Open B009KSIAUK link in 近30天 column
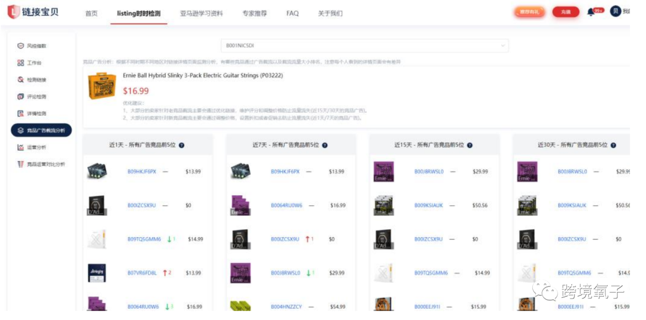 pyautogui.click(x=572, y=205)
